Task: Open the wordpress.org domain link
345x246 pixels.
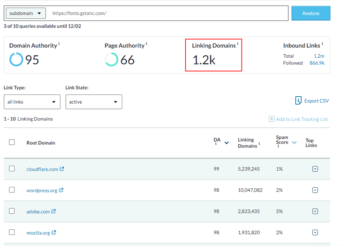Action: (42, 190)
